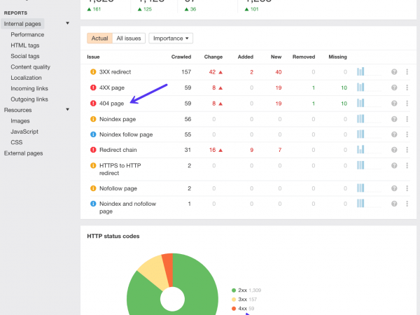The width and height of the screenshot is (420, 315).
Task: Open three-dot menu for Nofollow page row
Action: [407, 188]
